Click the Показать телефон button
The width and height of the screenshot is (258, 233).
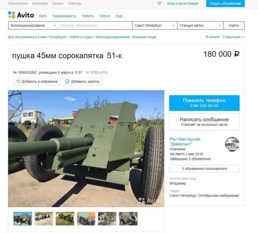coord(204,103)
